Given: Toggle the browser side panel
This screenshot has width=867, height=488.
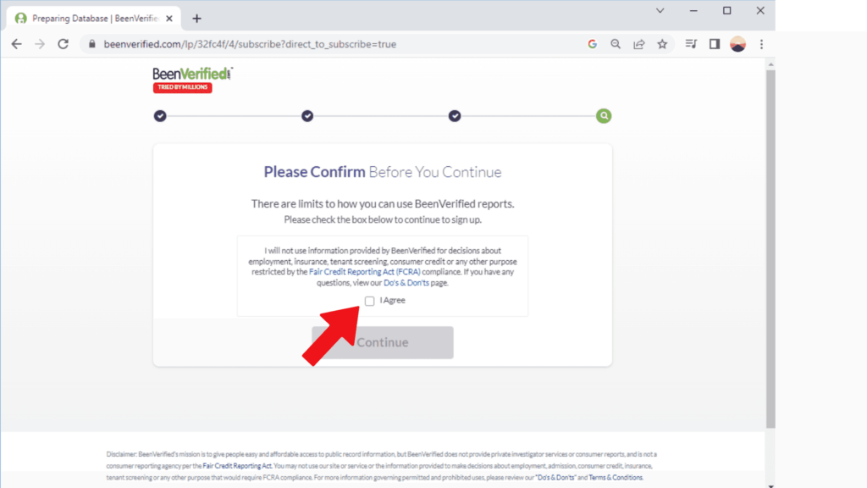Looking at the screenshot, I should (715, 44).
